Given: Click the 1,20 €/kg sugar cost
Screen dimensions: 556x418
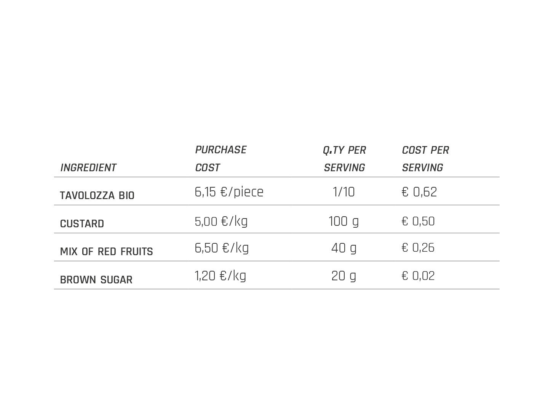Looking at the screenshot, I should [220, 276].
